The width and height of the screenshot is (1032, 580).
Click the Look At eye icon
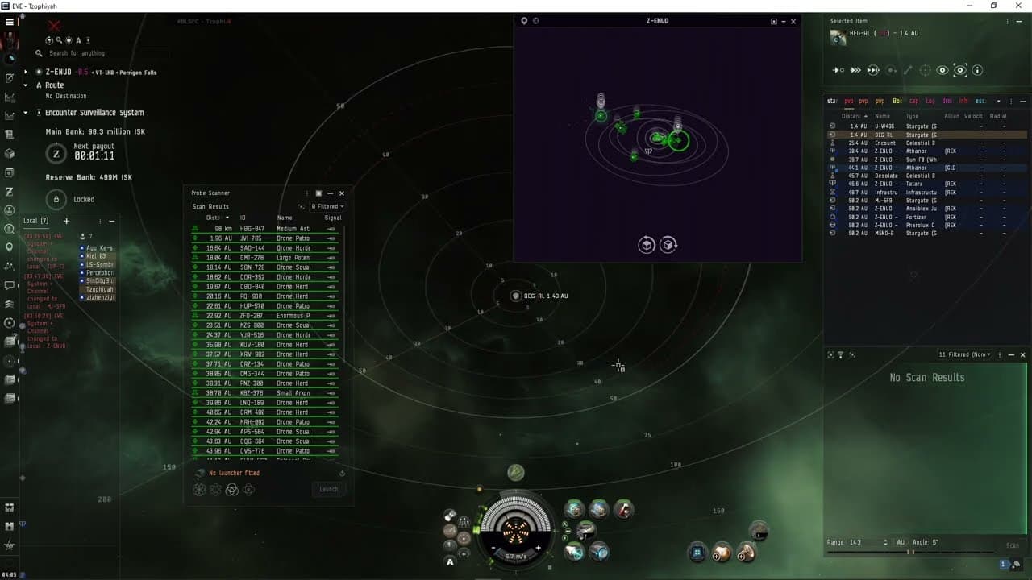tap(942, 70)
